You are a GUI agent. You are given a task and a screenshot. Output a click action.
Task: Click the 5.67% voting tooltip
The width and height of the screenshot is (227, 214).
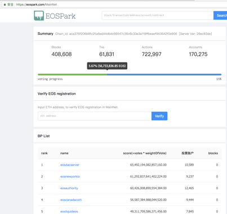(x=107, y=66)
